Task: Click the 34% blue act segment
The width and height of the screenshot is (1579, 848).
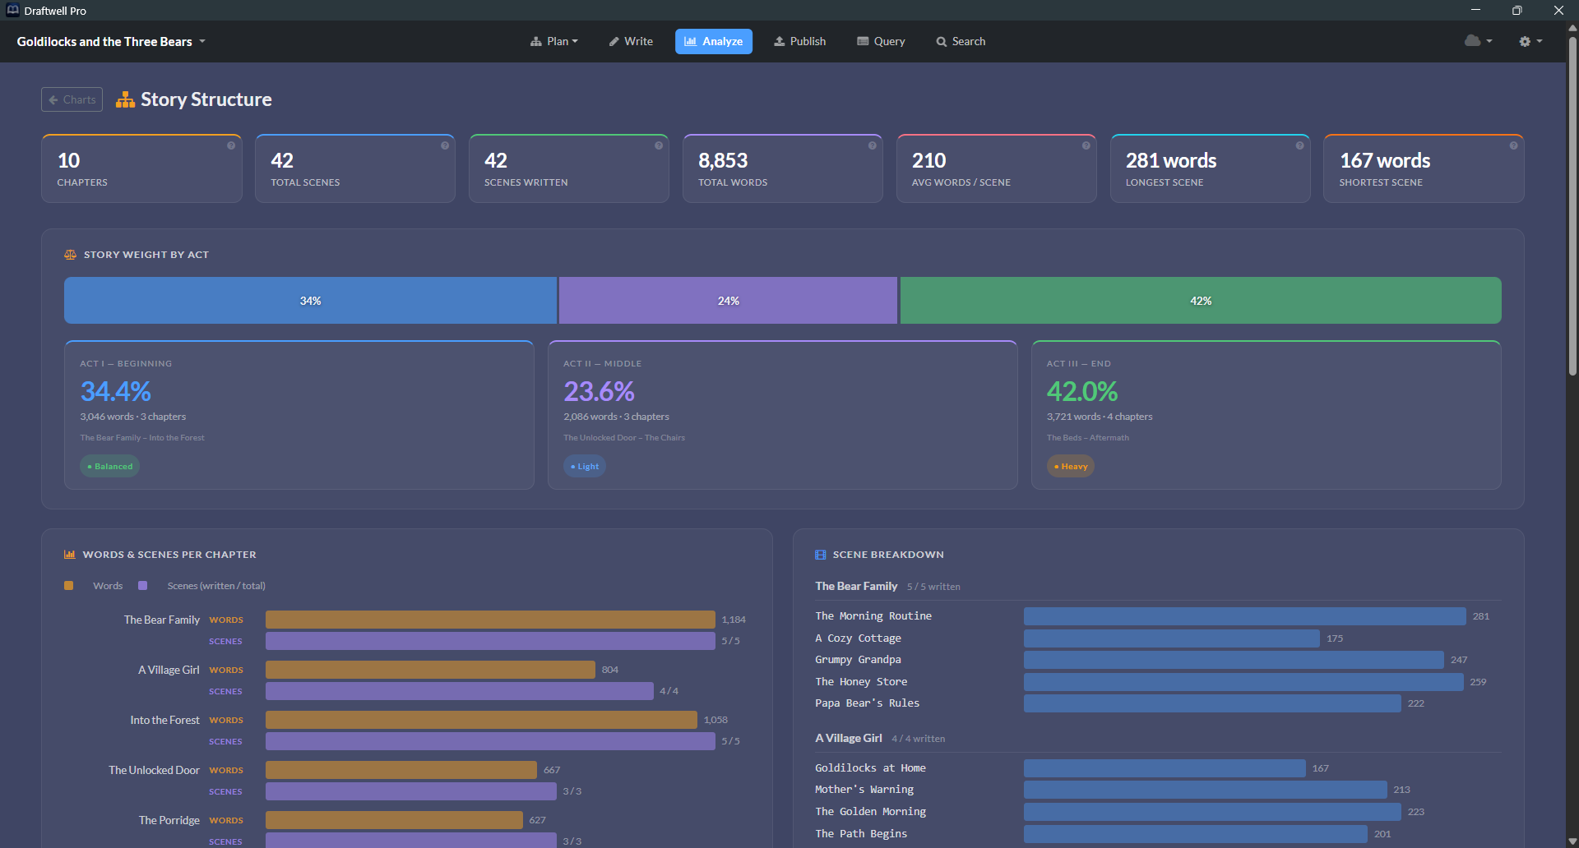Action: coord(311,301)
